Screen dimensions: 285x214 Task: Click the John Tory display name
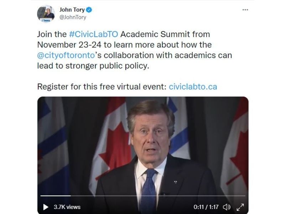[72, 10]
